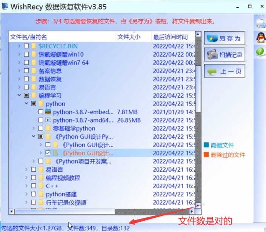
Task: Collapse the 编程学习 folder node
Action: coord(19,95)
